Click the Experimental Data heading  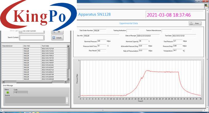[x=128, y=23]
